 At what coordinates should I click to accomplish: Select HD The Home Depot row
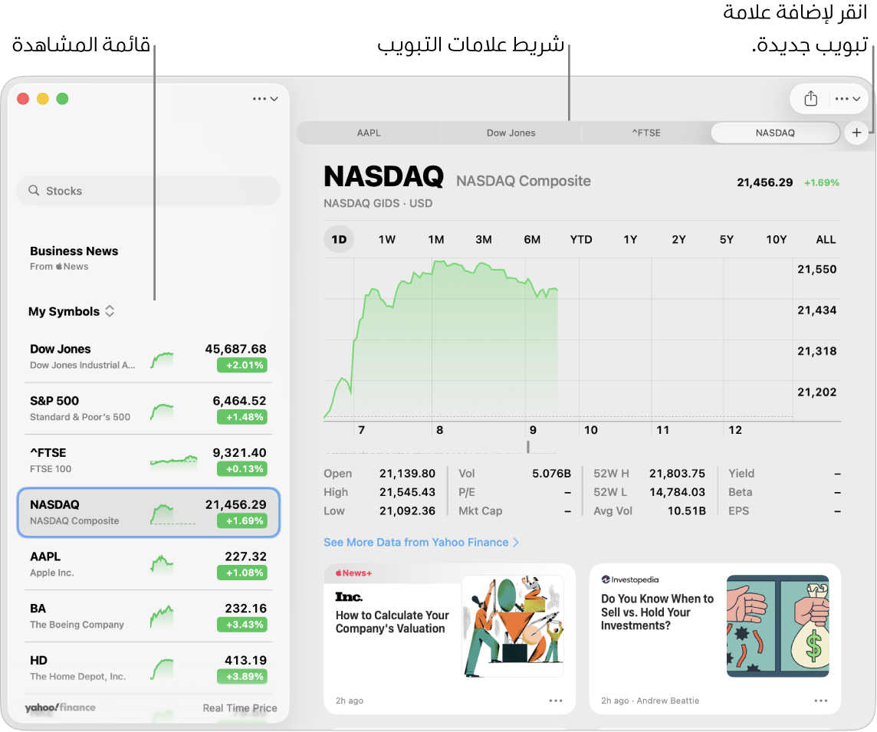pyautogui.click(x=148, y=668)
